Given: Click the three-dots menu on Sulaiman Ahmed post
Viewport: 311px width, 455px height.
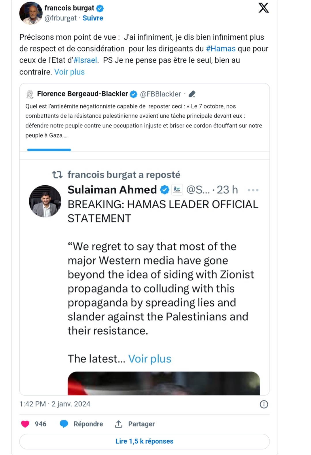Looking at the screenshot, I should (253, 190).
